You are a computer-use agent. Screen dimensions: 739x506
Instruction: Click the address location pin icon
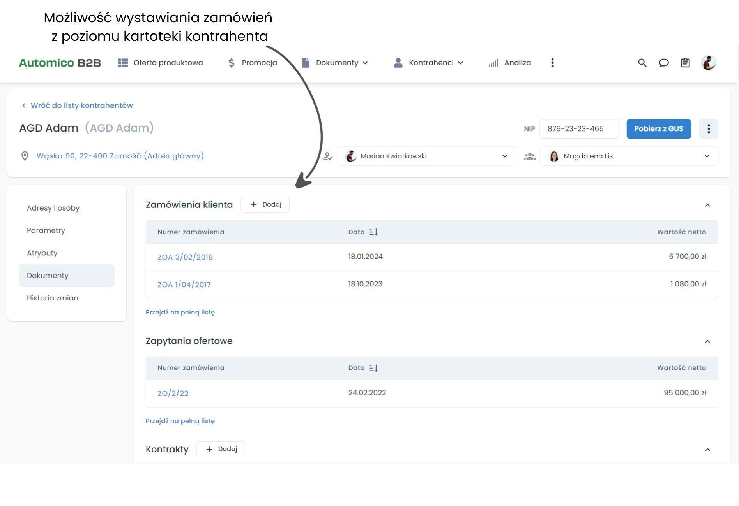pos(25,156)
